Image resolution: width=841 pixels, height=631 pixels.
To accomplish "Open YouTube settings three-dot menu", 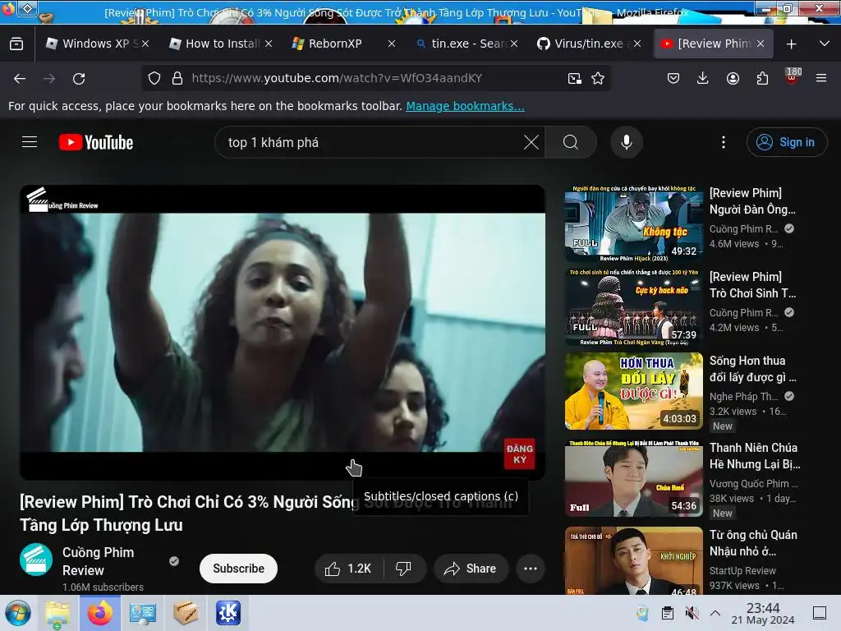I will (724, 142).
